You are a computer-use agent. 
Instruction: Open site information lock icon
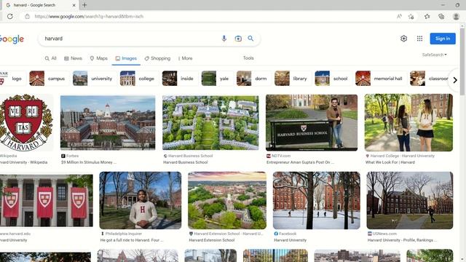(x=28, y=16)
